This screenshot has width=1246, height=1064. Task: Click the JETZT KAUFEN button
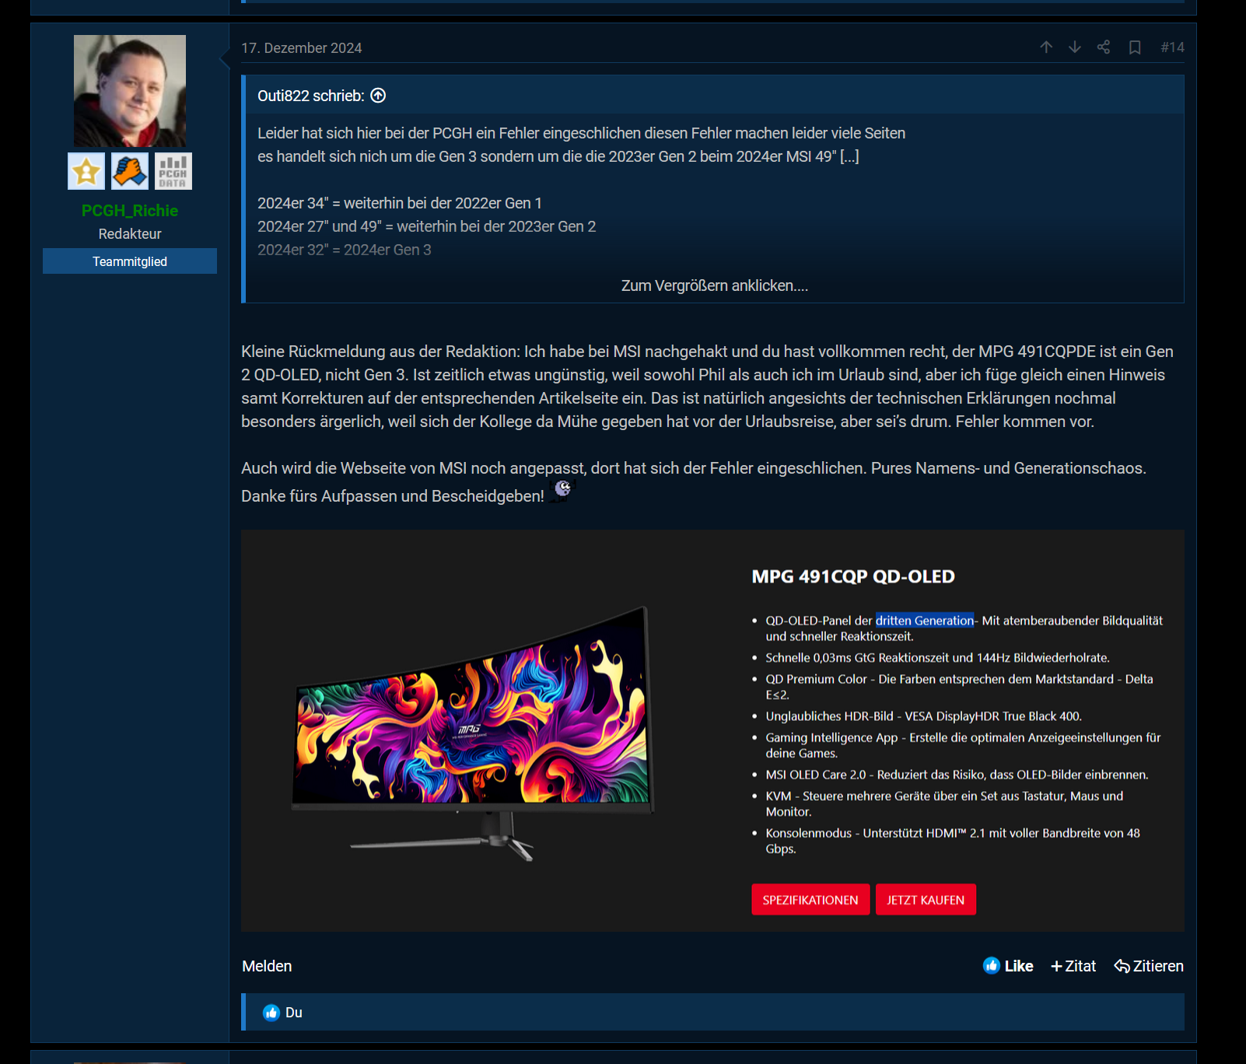(925, 899)
